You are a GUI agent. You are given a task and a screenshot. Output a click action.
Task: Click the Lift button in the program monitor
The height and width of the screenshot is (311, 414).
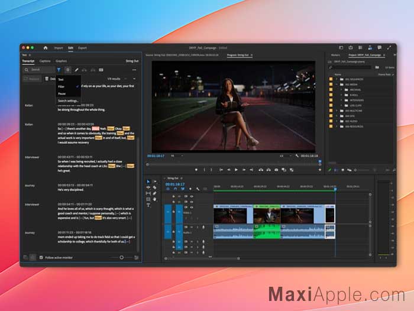click(261, 170)
